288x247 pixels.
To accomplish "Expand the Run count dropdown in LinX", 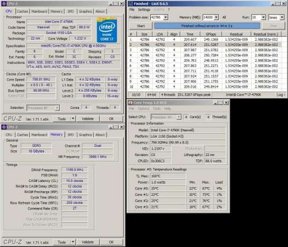I will pyautogui.click(x=264, y=17).
